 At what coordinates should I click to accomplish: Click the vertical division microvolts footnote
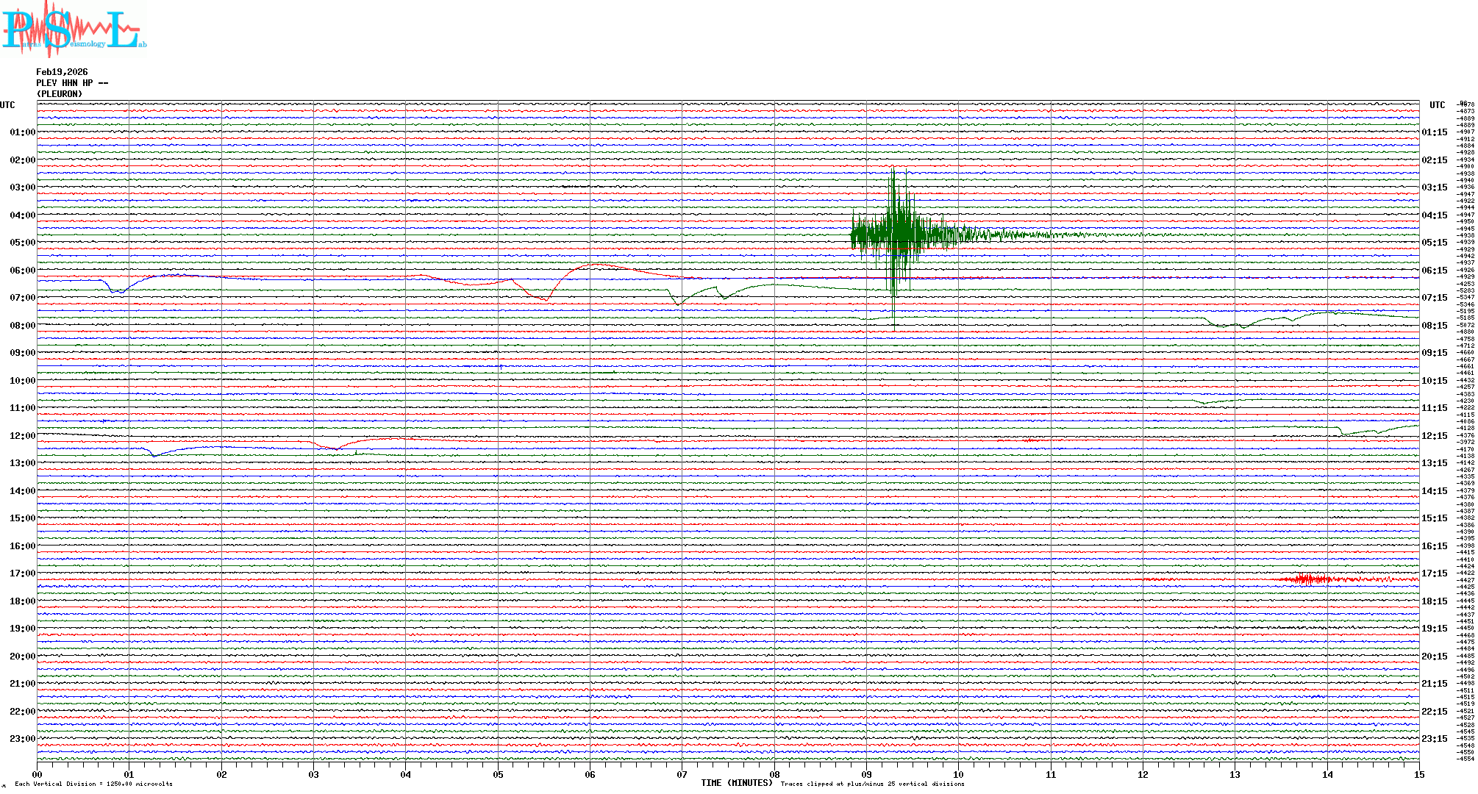(93, 784)
